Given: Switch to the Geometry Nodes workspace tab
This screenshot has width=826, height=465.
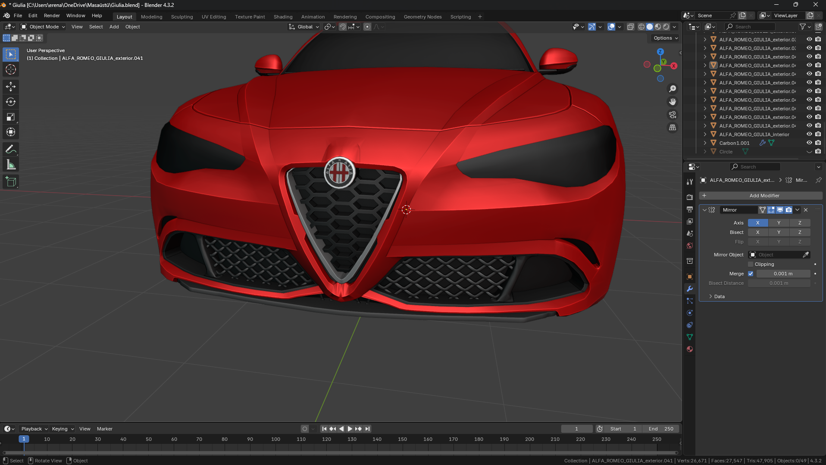Looking at the screenshot, I should [423, 17].
